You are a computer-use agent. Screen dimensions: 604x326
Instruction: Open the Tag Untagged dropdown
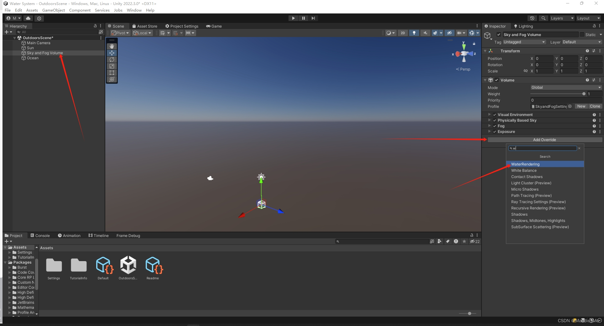tap(524, 42)
